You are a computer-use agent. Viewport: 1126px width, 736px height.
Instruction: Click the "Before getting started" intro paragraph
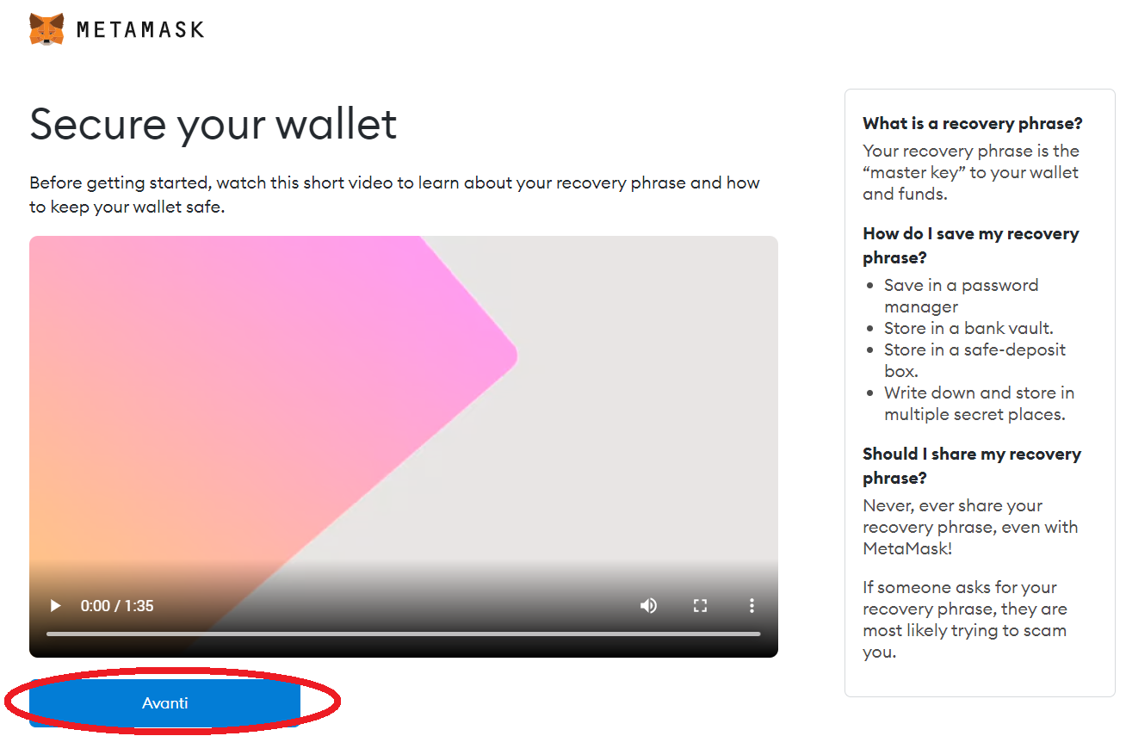[x=394, y=195]
